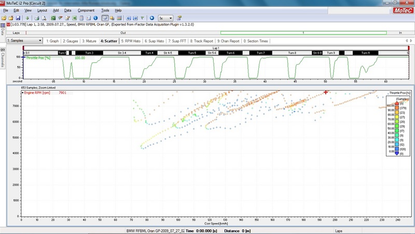Image resolution: width=415 pixels, height=234 pixels.
Task: Click the MoTeC logo
Action: point(403,10)
